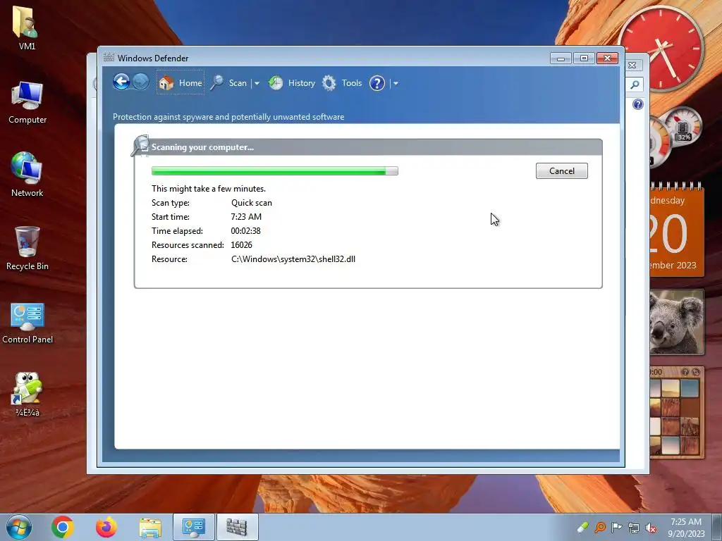Switch to Control Panel taskbar button
Screen dimensions: 722x541
pyautogui.click(x=194, y=527)
